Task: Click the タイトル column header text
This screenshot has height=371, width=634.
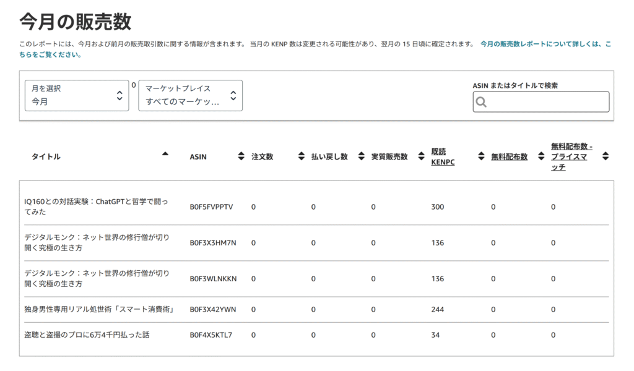Action: 46,157
